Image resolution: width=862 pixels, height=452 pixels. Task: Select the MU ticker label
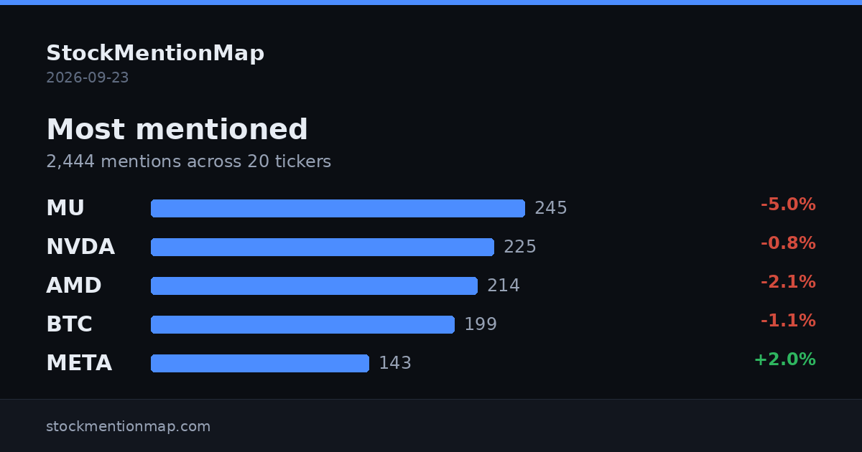[65, 208]
